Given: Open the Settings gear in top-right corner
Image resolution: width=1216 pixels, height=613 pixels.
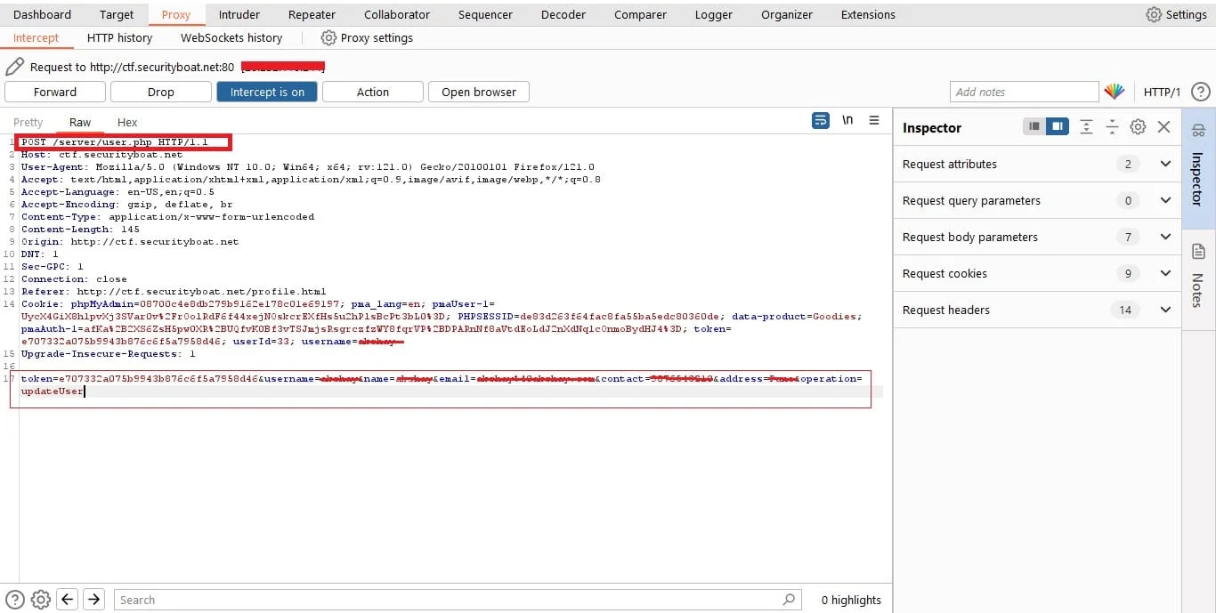Looking at the screenshot, I should tap(1154, 14).
